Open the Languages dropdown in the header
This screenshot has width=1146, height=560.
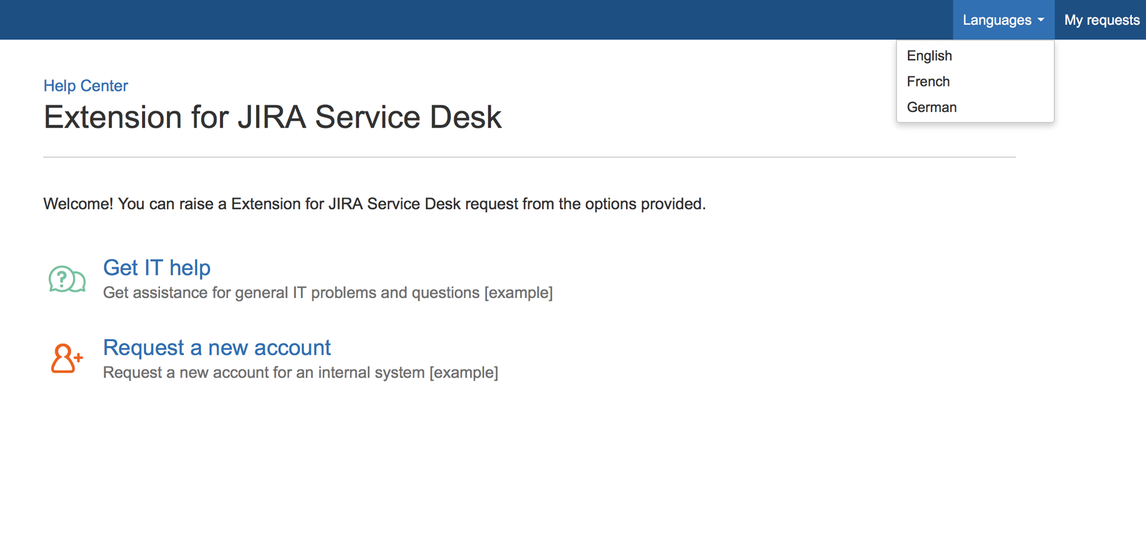coord(1003,20)
